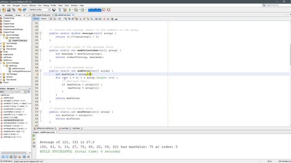Build the project with the hammer icon
Image resolution: width=291 pixels, height=163 pixels.
coord(60,10)
